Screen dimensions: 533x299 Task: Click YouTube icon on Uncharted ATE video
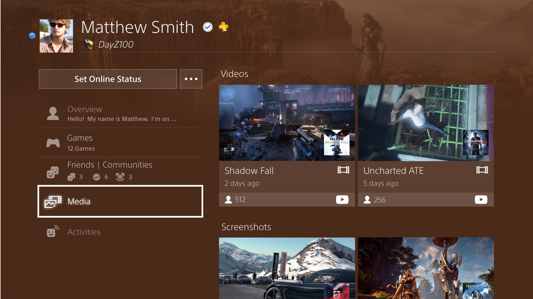point(481,200)
